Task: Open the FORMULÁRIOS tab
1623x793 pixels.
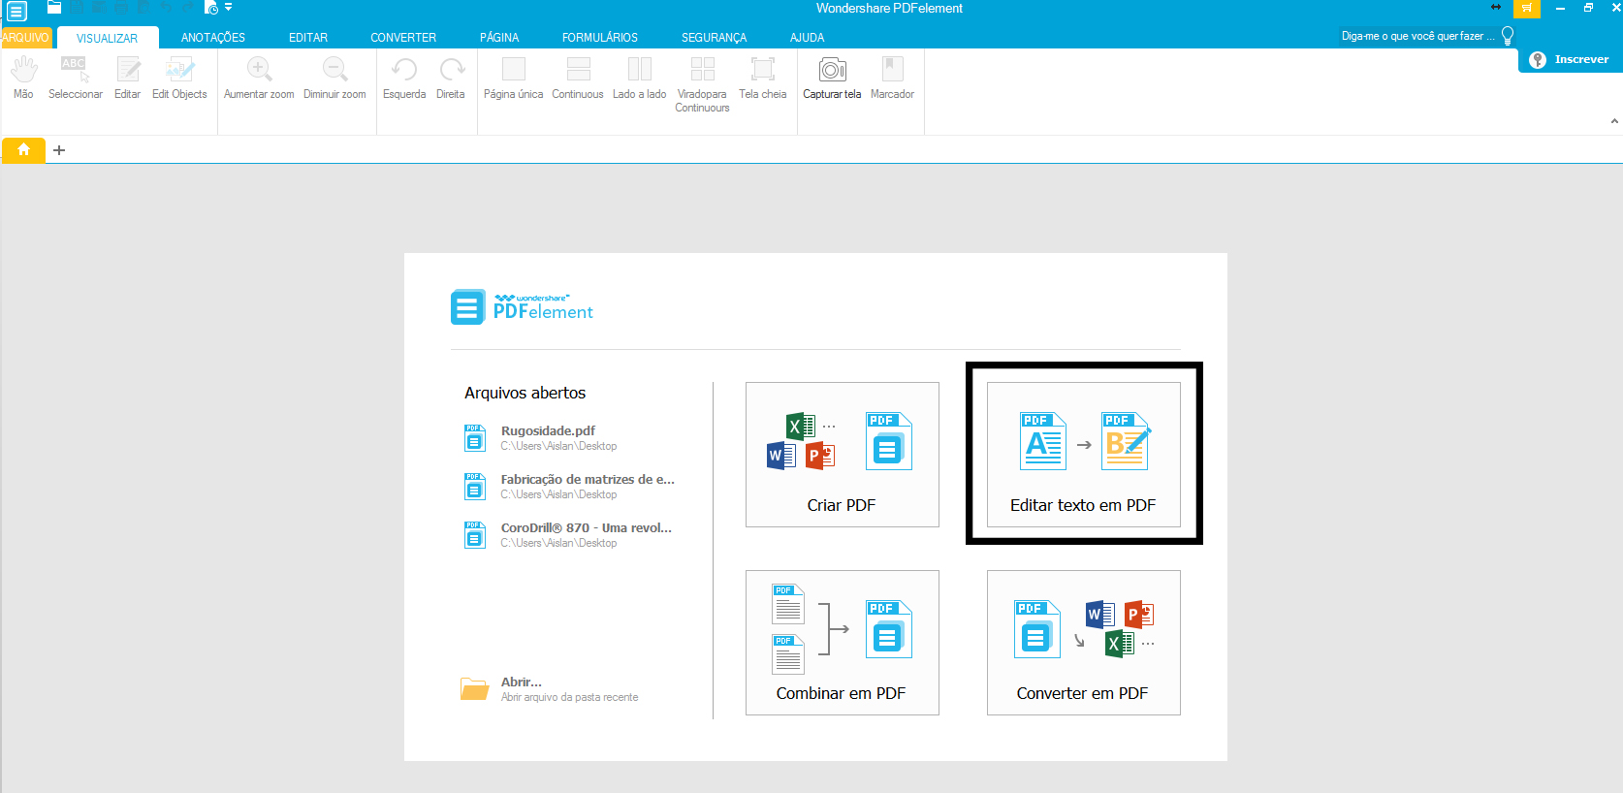Action: [x=600, y=38]
